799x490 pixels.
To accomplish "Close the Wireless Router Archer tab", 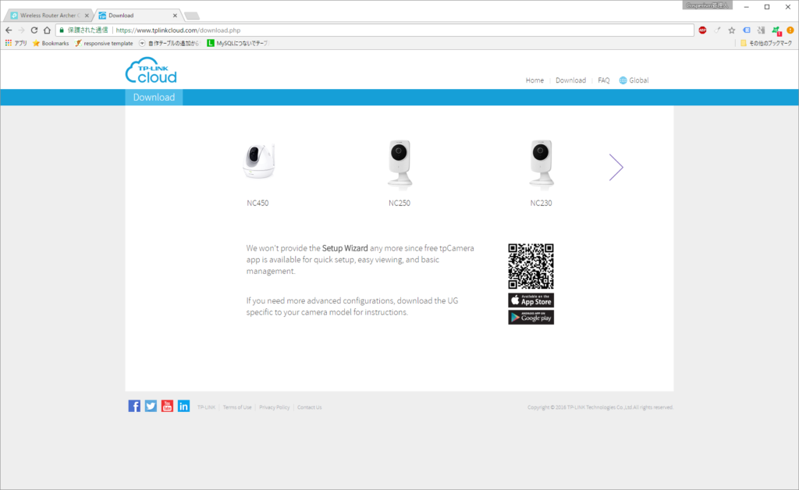I will (x=87, y=16).
